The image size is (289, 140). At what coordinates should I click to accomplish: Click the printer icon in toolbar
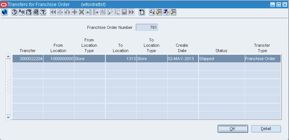tap(36, 12)
